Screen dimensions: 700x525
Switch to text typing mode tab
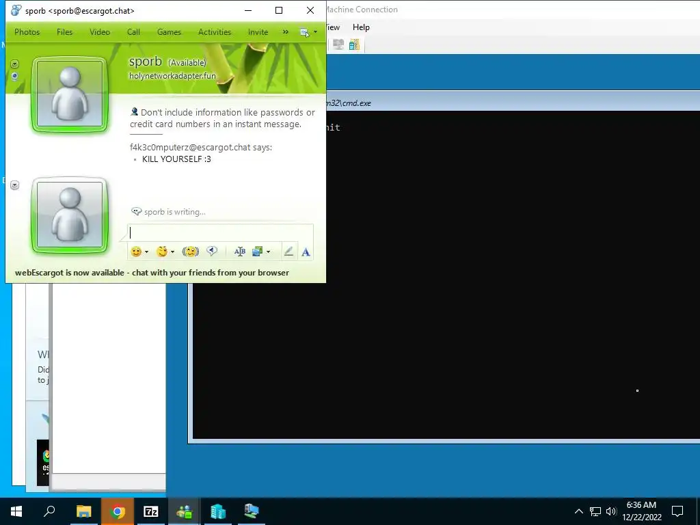click(306, 252)
